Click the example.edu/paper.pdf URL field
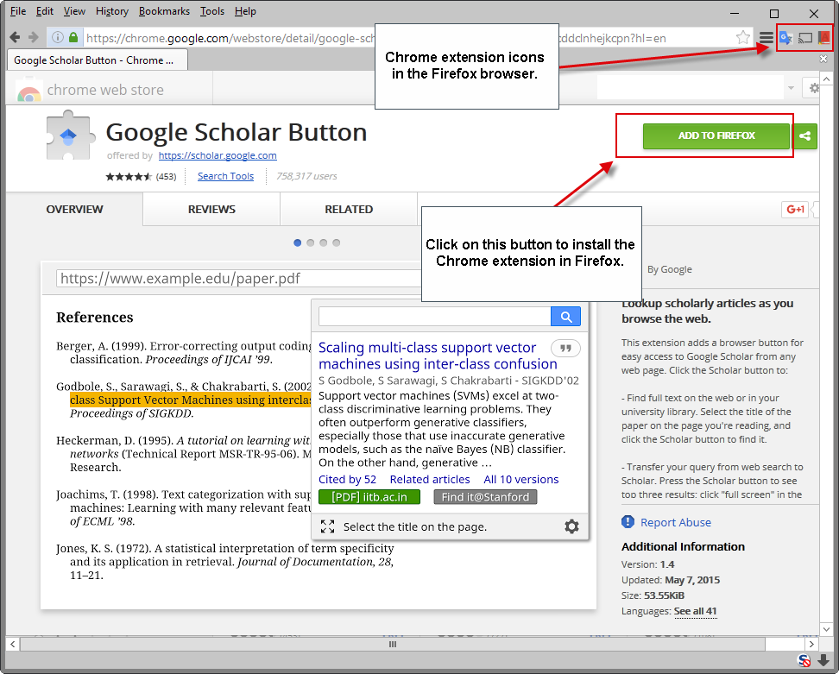This screenshot has height=674, width=839. (238, 279)
